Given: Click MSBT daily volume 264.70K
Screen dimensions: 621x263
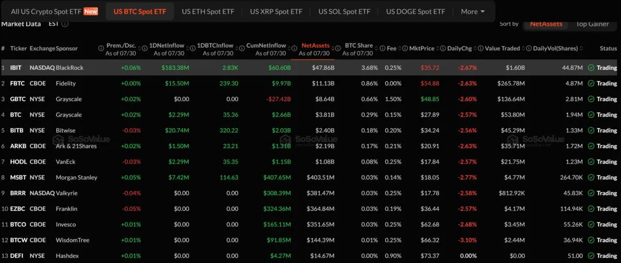Looking at the screenshot, I should [x=570, y=178].
